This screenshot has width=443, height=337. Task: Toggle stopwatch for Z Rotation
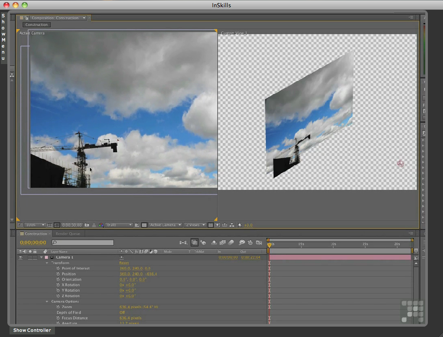point(58,296)
